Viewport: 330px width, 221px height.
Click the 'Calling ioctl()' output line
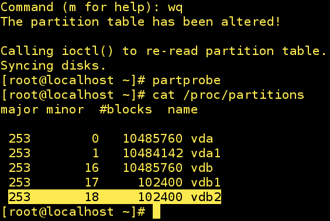163,51
